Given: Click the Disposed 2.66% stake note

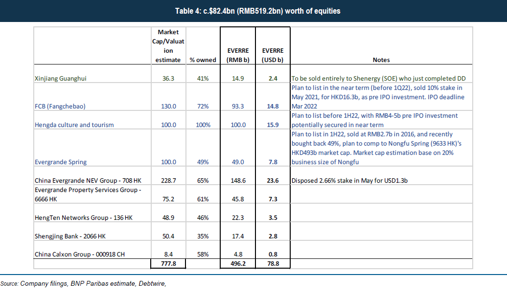Looking at the screenshot, I should point(349,180).
